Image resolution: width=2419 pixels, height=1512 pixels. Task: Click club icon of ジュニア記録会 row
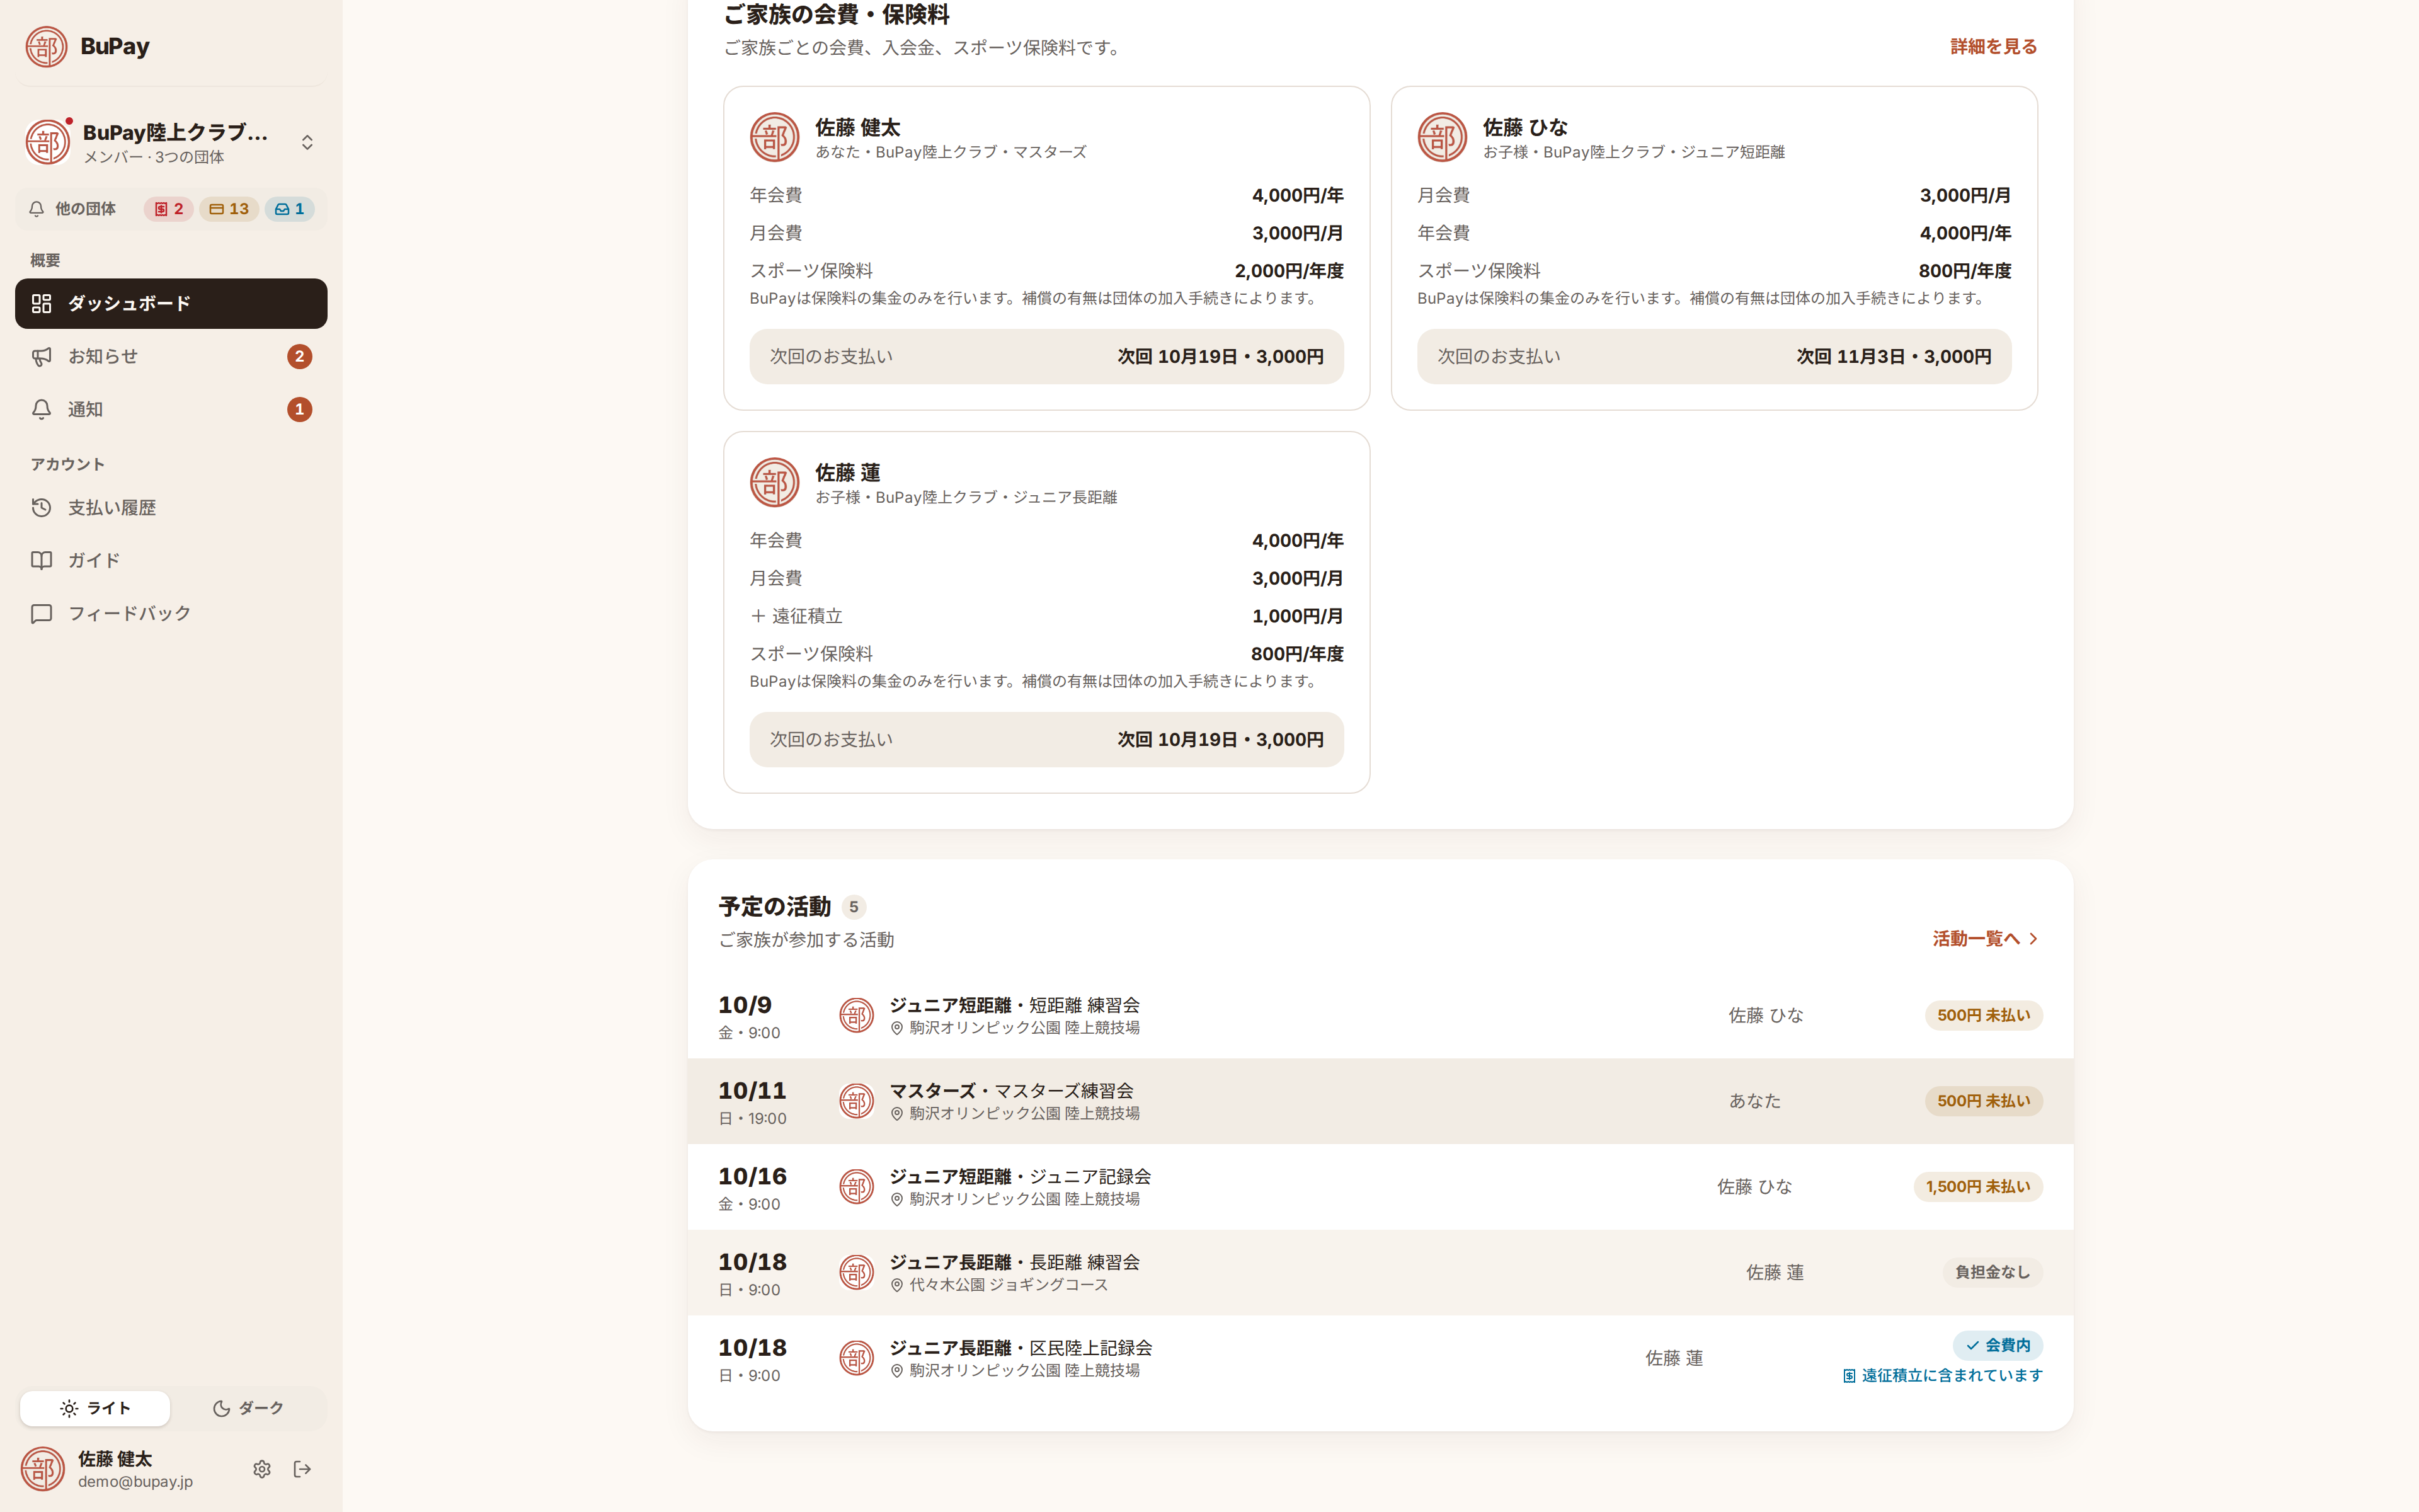tap(857, 1187)
